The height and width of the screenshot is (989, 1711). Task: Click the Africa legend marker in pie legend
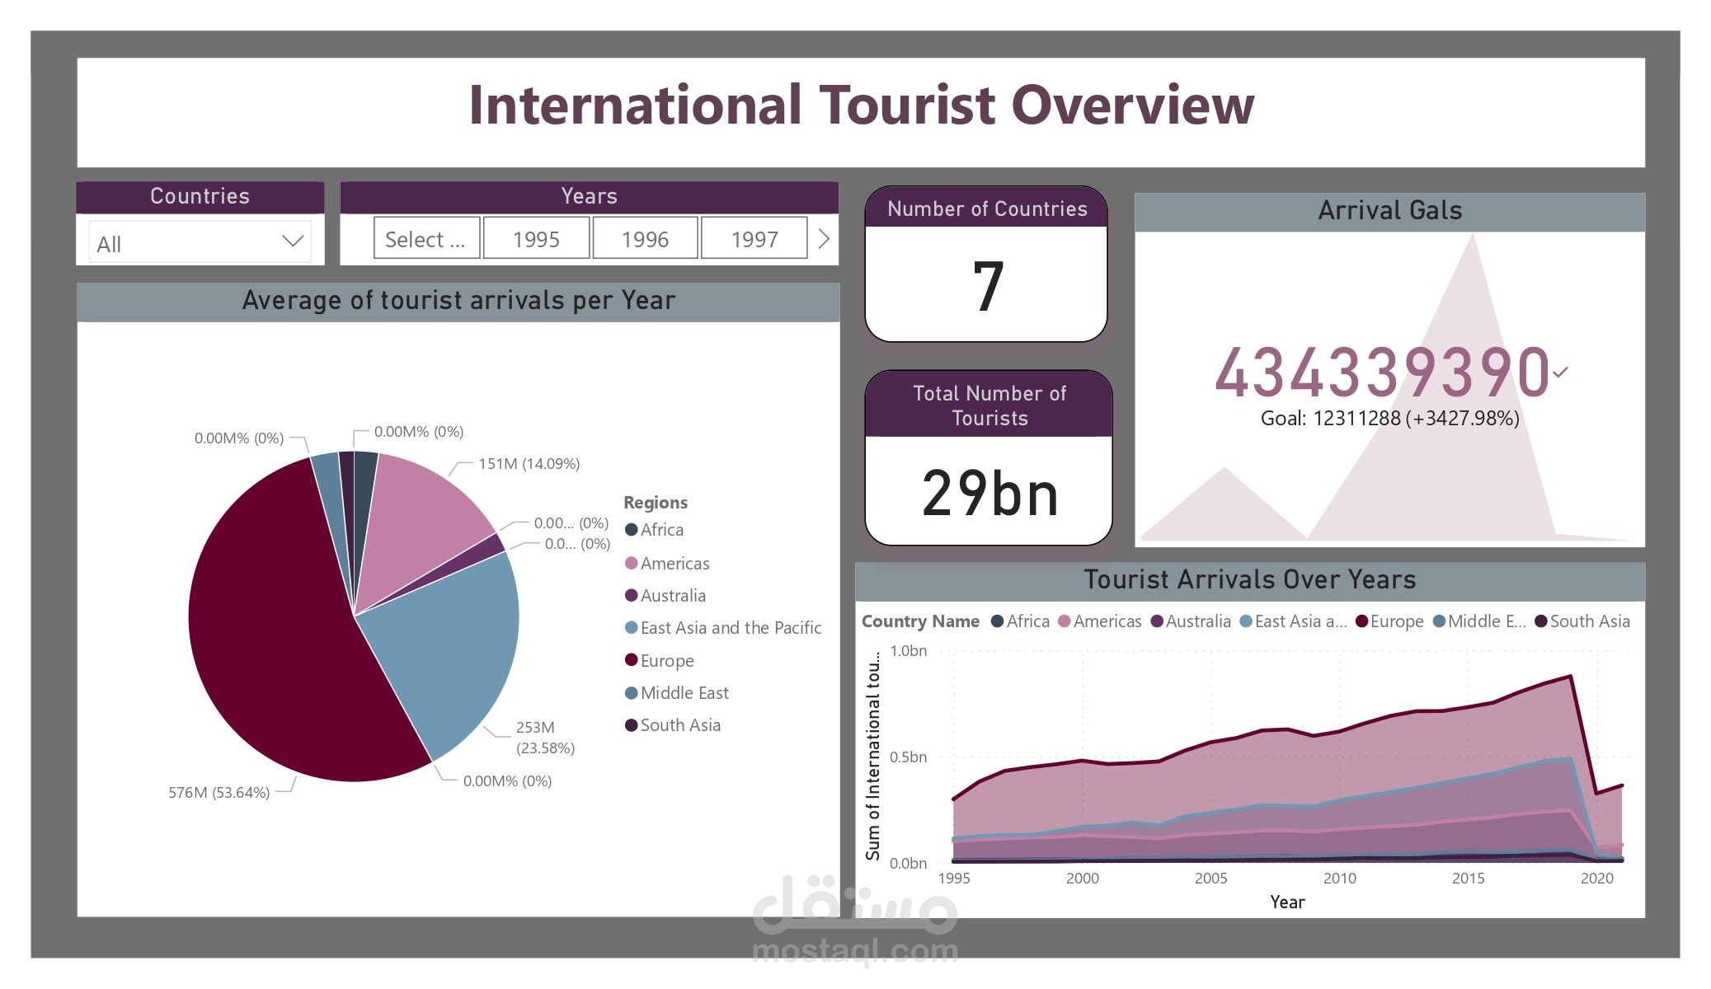632,530
